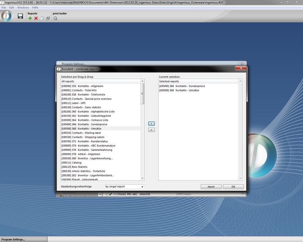Close the Assistent - combined reports dialog
The image size is (303, 242).
[241, 68]
